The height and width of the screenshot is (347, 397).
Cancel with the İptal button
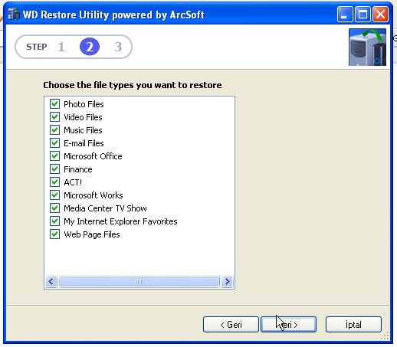(353, 325)
